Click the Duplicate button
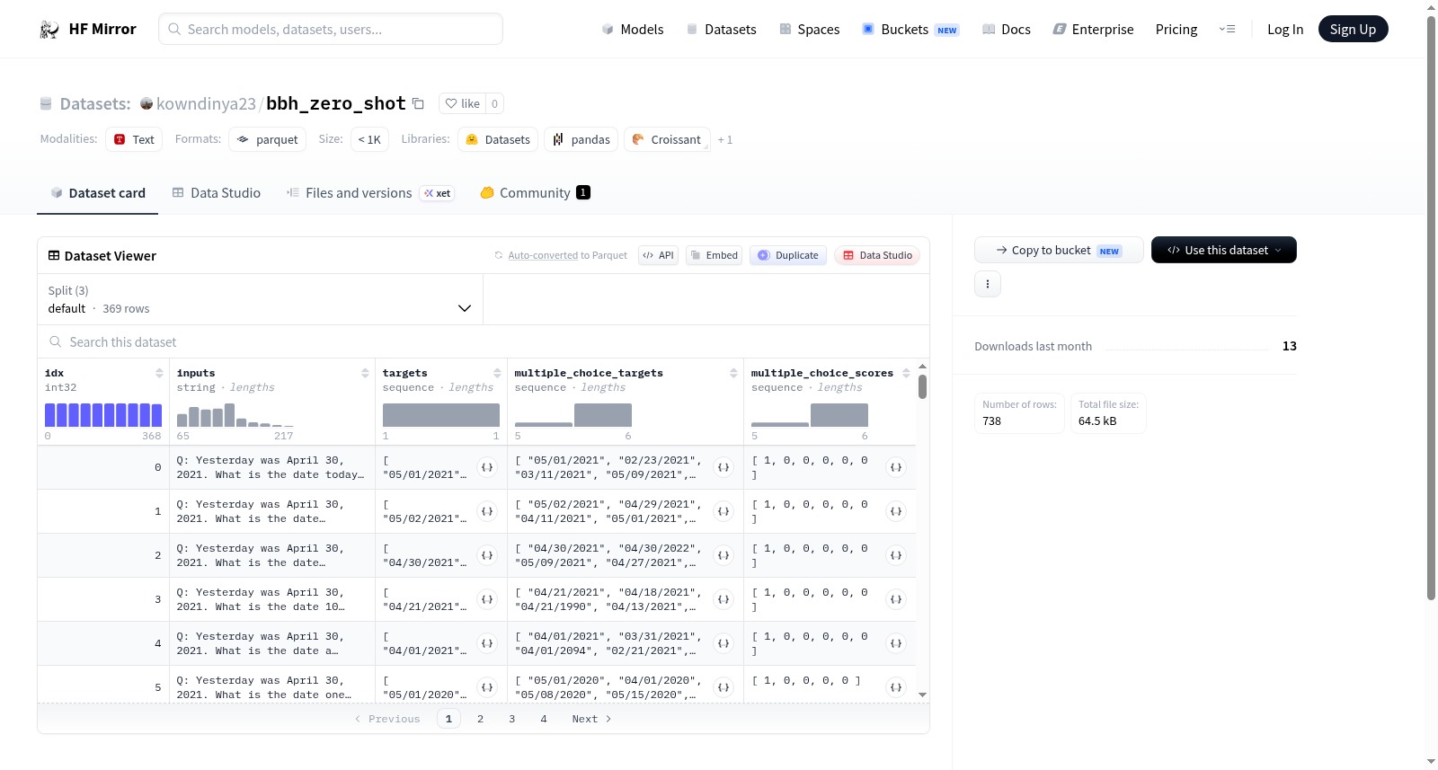 tap(788, 256)
